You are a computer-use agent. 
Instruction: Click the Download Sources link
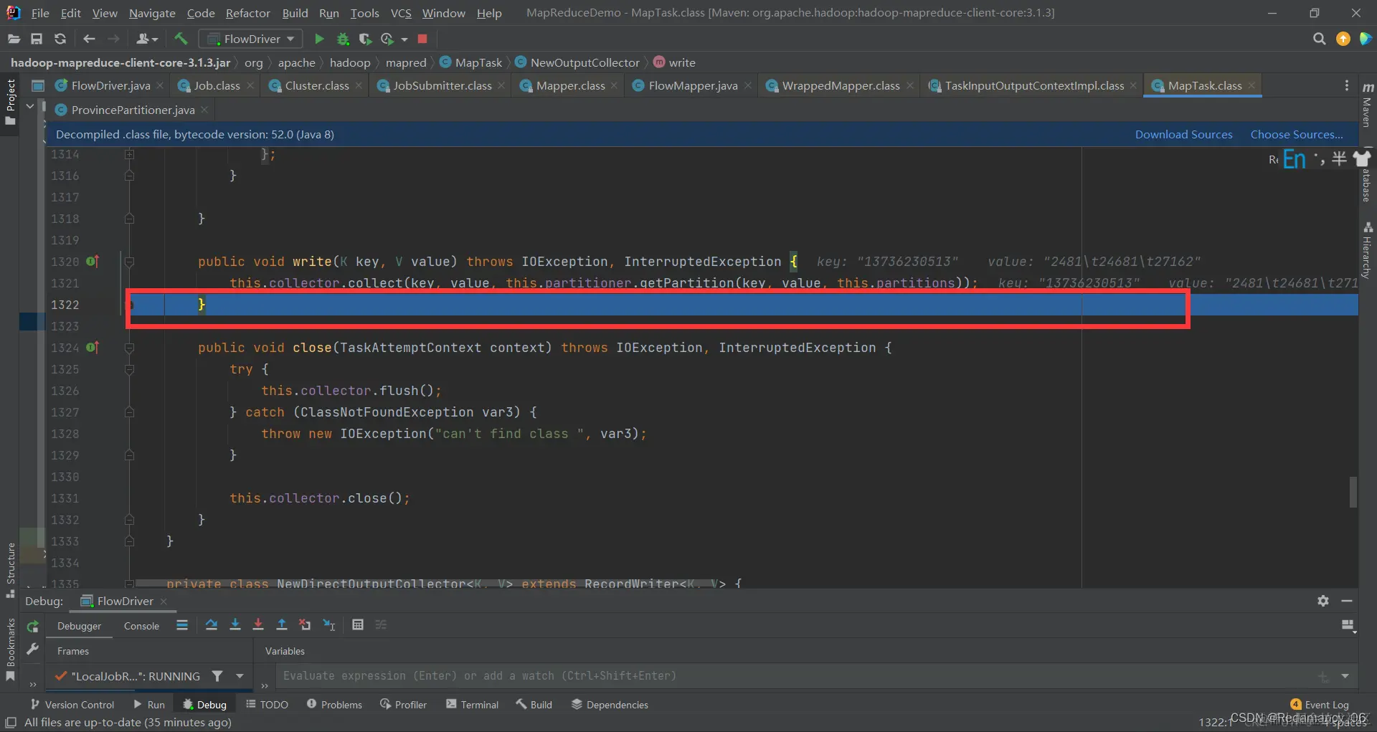(x=1183, y=134)
